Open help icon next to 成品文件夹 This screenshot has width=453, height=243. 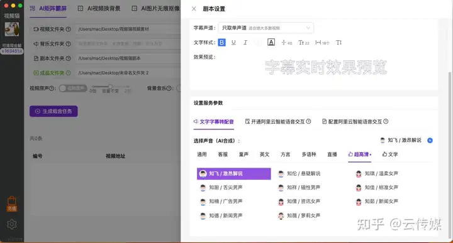point(68,73)
